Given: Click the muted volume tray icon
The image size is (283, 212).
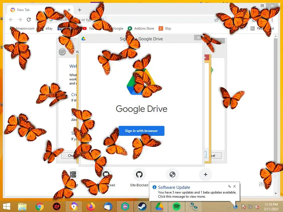Looking at the screenshot, I should pyautogui.click(x=257, y=207).
